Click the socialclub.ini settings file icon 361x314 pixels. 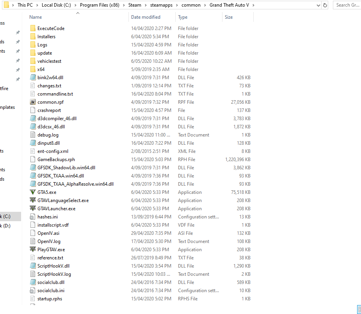(33, 290)
